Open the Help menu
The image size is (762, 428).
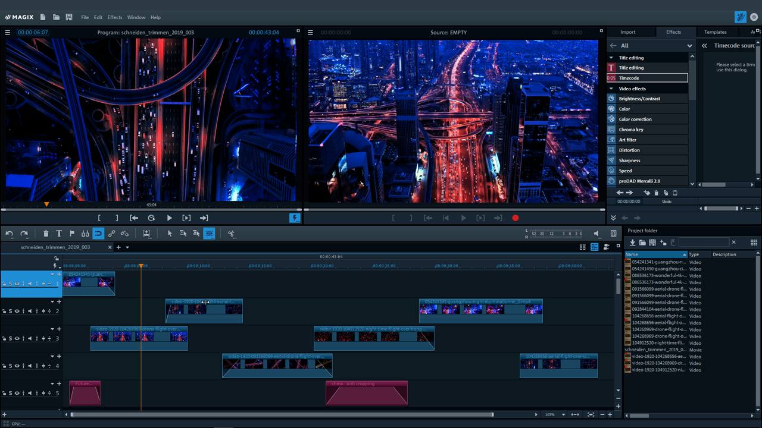pos(155,17)
